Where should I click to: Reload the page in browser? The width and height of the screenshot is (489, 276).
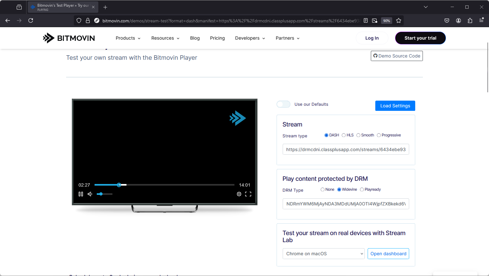click(31, 20)
